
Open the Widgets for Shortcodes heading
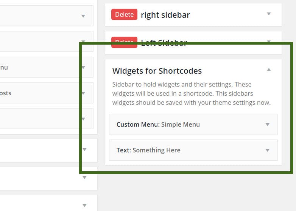click(x=157, y=71)
